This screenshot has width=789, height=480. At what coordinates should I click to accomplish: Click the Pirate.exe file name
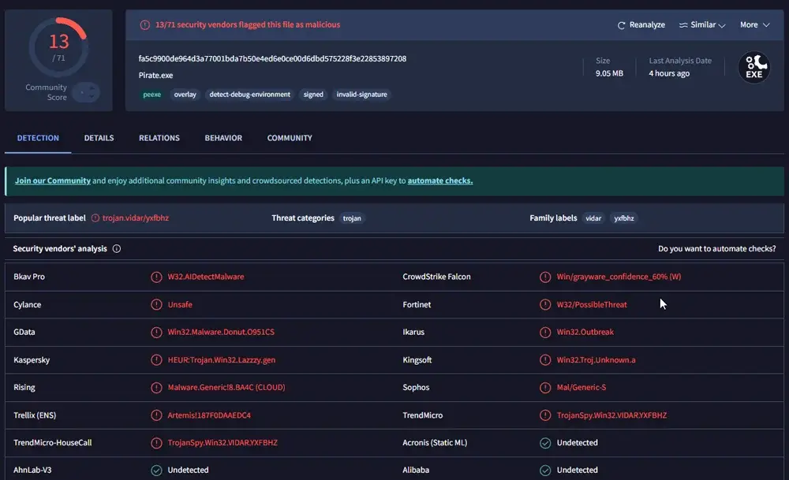point(155,76)
